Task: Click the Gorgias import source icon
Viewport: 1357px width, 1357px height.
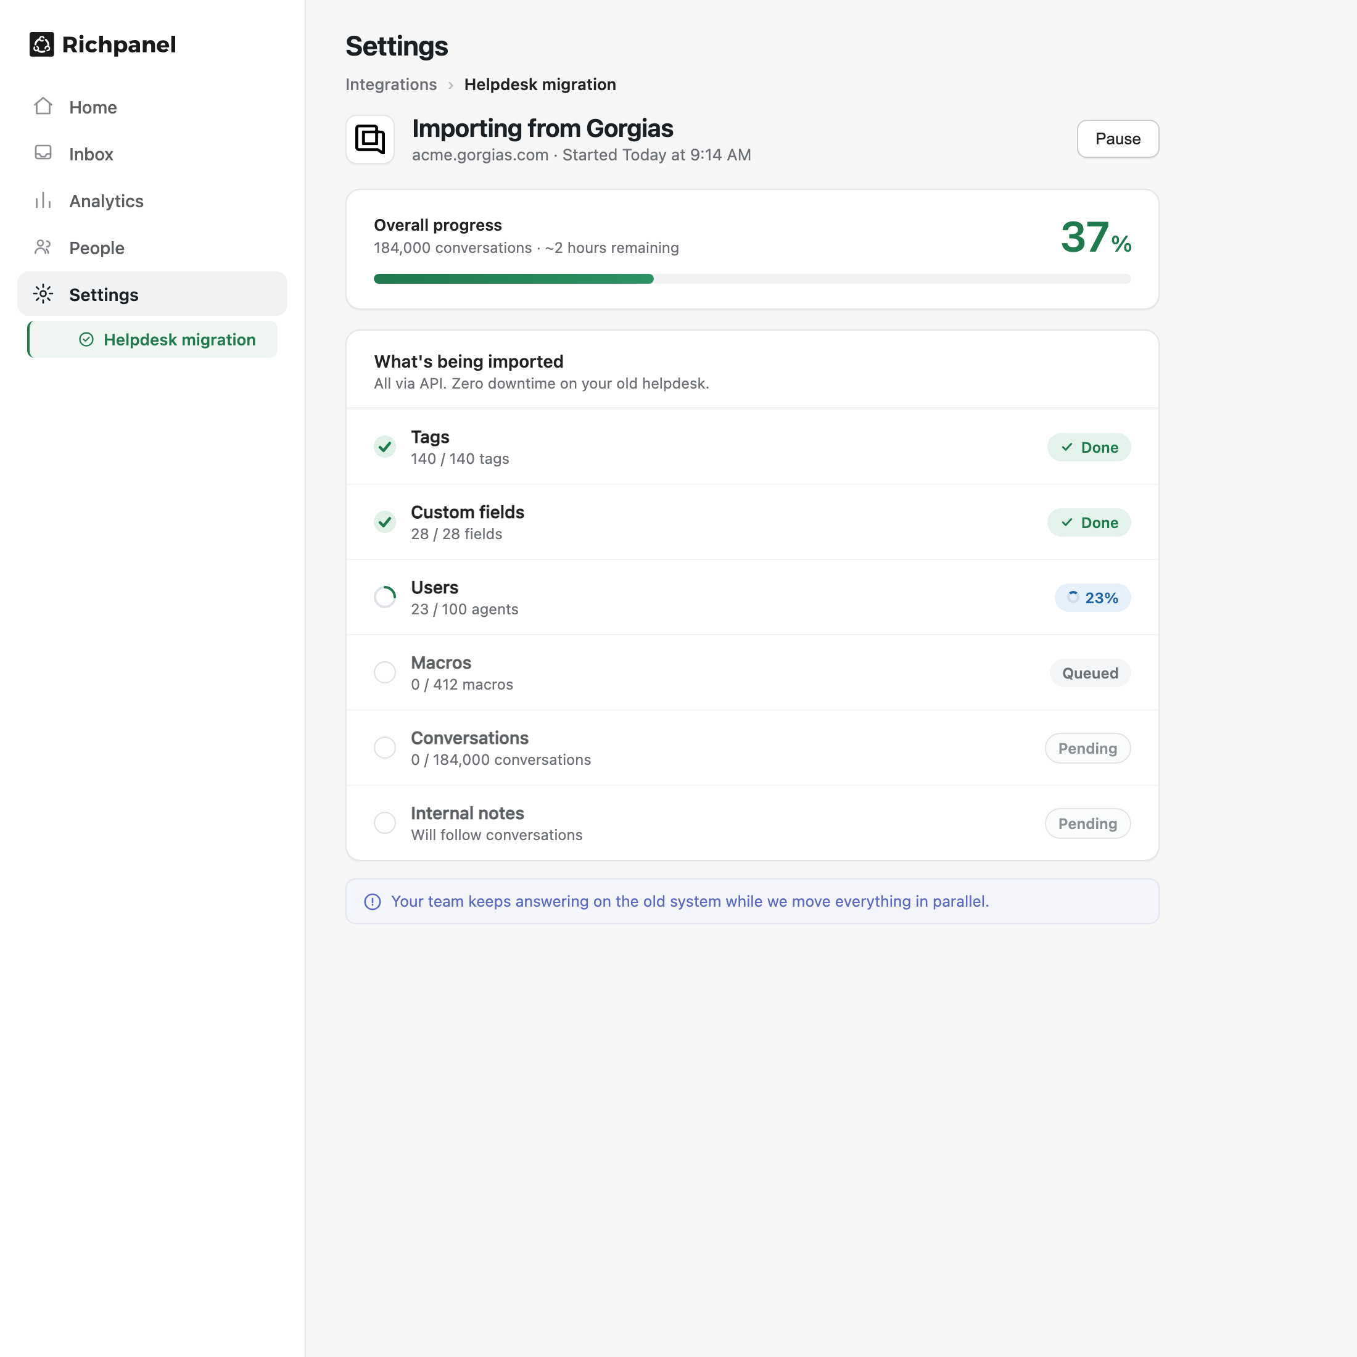Action: click(x=370, y=139)
